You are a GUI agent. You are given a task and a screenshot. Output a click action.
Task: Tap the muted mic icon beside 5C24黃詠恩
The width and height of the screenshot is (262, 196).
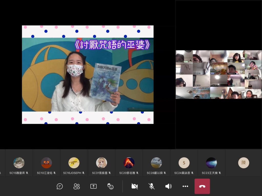[192, 173]
